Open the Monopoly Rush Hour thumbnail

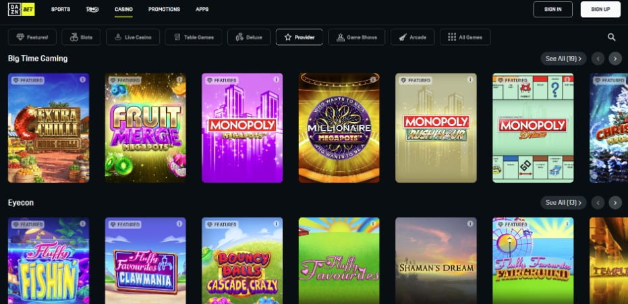(436, 127)
